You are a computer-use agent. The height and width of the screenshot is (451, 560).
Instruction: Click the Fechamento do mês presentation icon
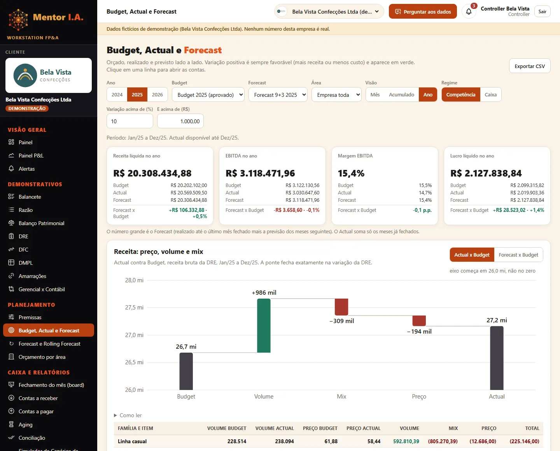(11, 385)
